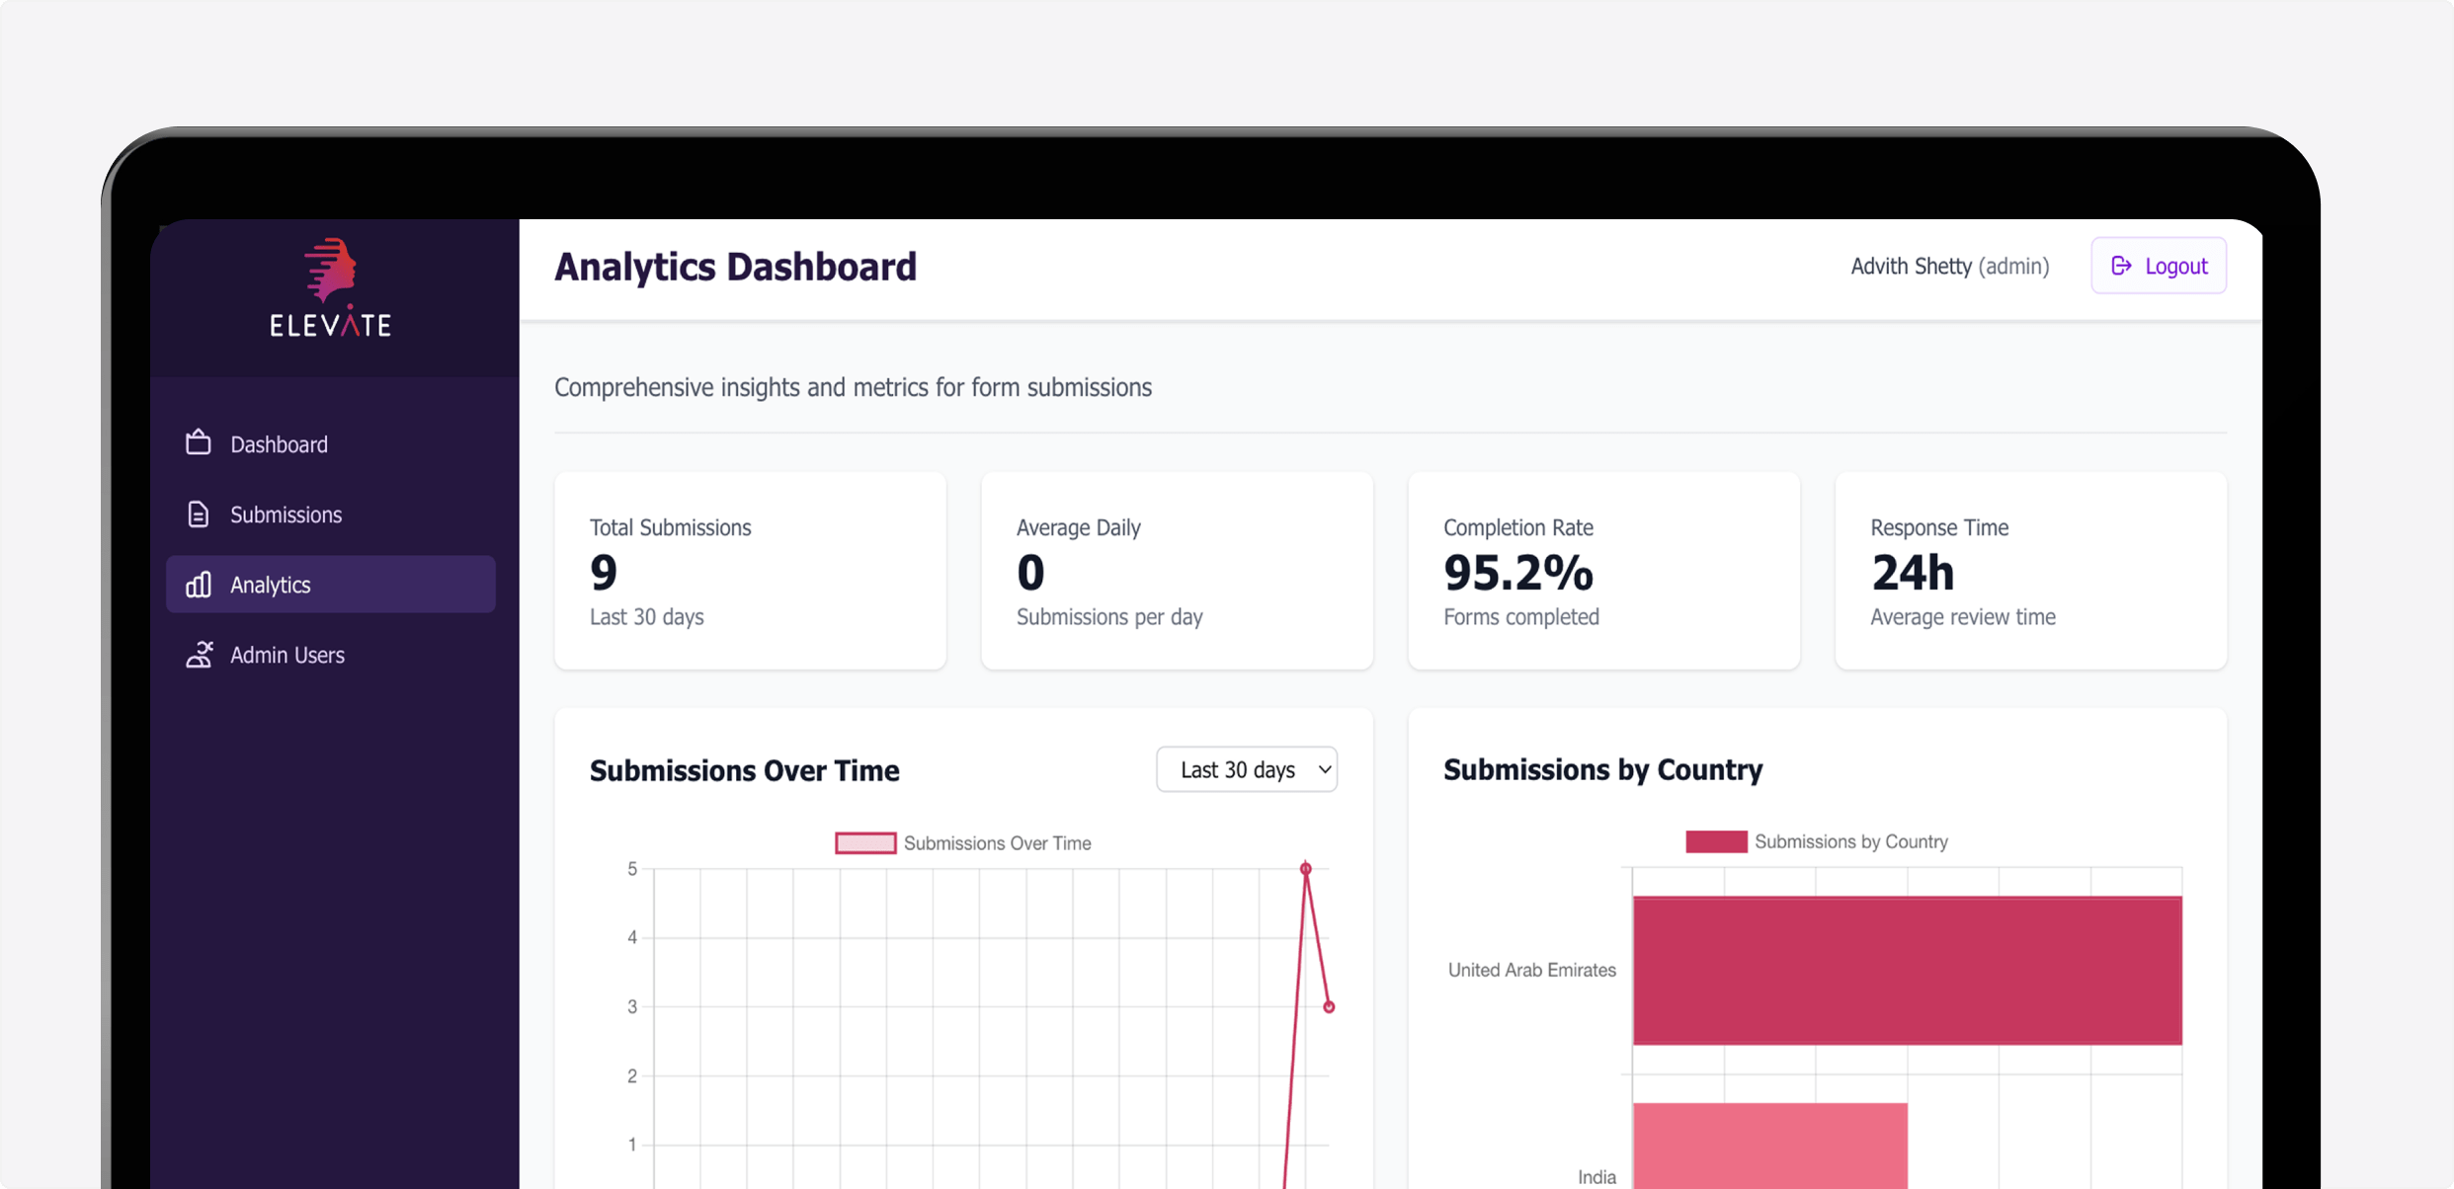Toggle Submissions Over Time legend swatch

tap(865, 843)
